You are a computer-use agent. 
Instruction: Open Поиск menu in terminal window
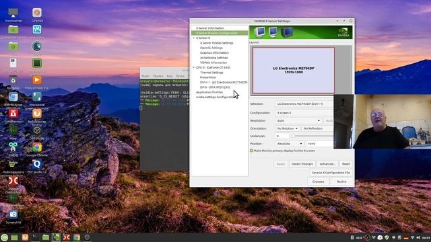point(180,76)
